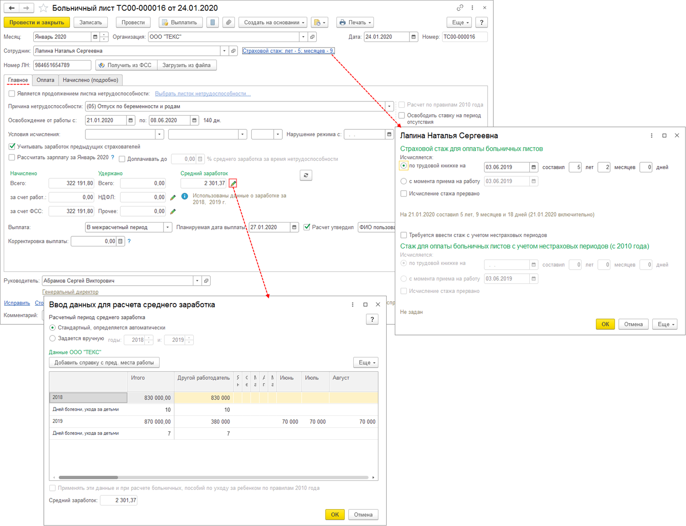Toggle 'Является продолжением листка нетрудоспособности' checkbox
This screenshot has height=526, width=686.
[x=12, y=94]
